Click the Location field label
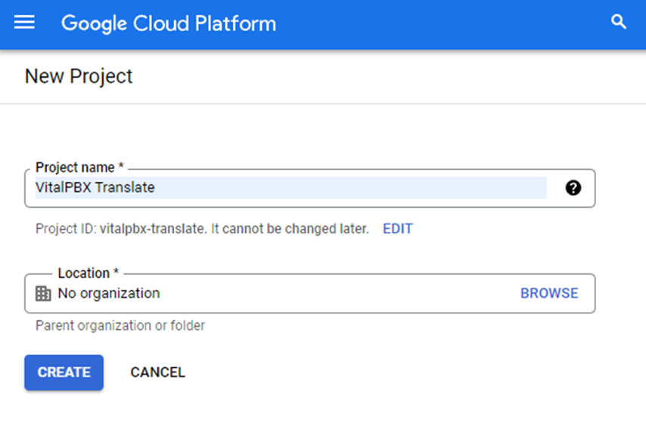This screenshot has width=646, height=426. click(89, 273)
